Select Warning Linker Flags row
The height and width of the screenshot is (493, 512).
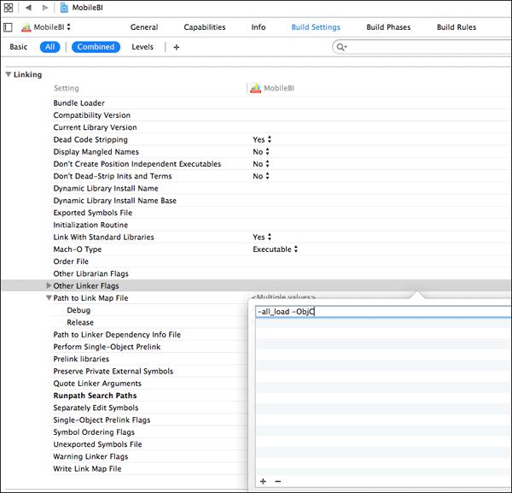coord(90,456)
